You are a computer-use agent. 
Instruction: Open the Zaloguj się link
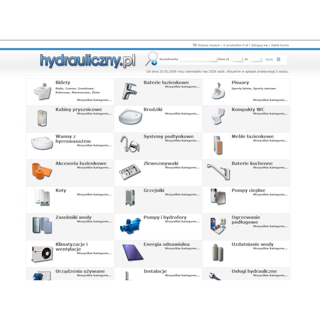coord(259,45)
